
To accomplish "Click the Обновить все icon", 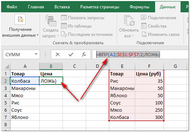I will click(129, 21).
